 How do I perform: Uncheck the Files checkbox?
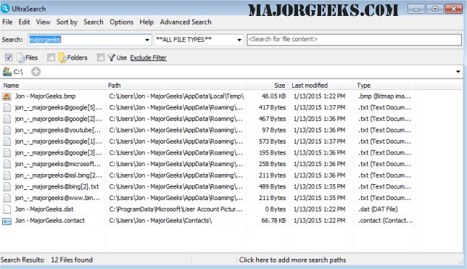[9, 57]
